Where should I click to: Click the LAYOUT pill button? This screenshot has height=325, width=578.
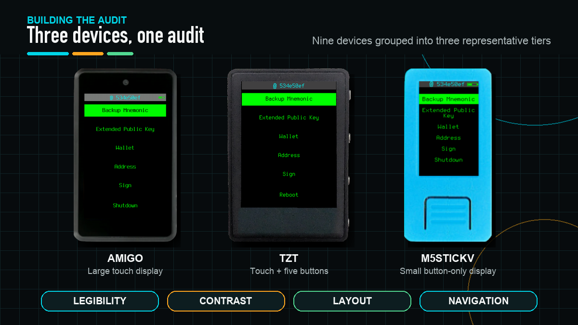pyautogui.click(x=352, y=301)
